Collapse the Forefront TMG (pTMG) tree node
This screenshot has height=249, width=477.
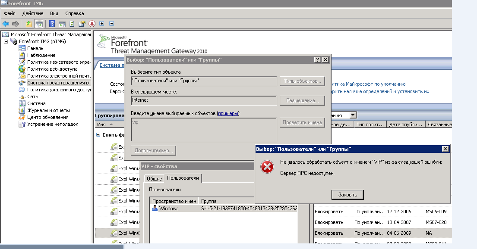(6, 41)
